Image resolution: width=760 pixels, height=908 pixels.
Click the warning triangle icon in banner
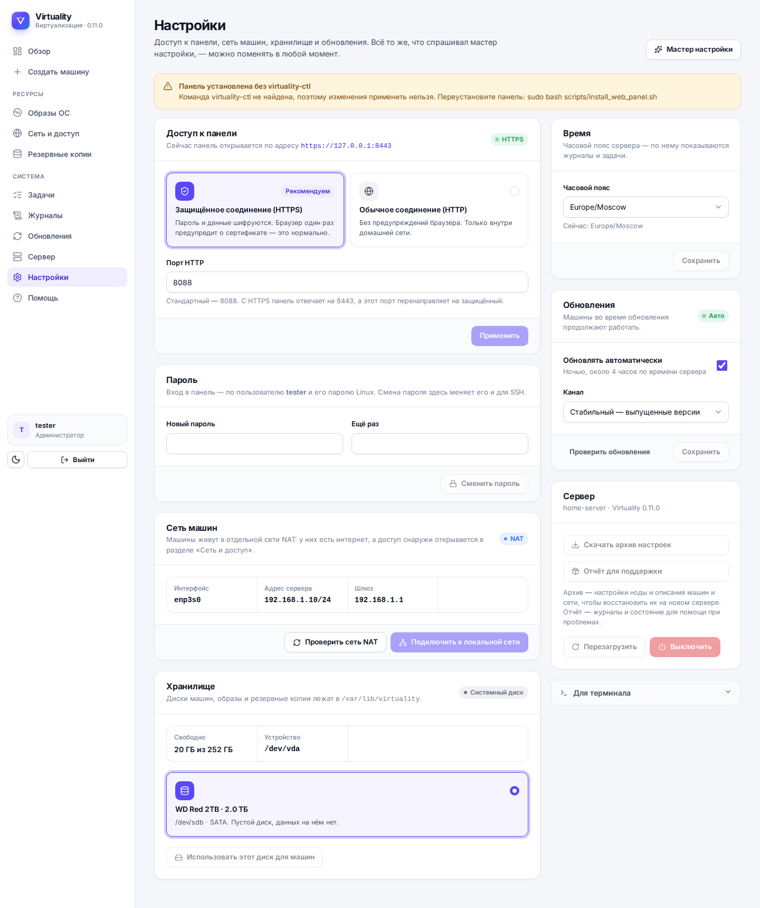pos(168,86)
